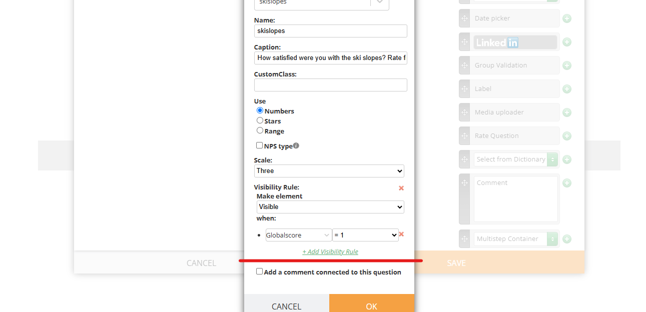Check Add a comment connected to this question
646x312 pixels.
tap(259, 271)
